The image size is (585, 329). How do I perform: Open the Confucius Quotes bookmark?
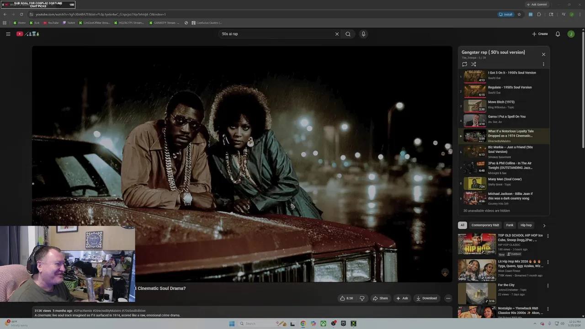tap(207, 23)
